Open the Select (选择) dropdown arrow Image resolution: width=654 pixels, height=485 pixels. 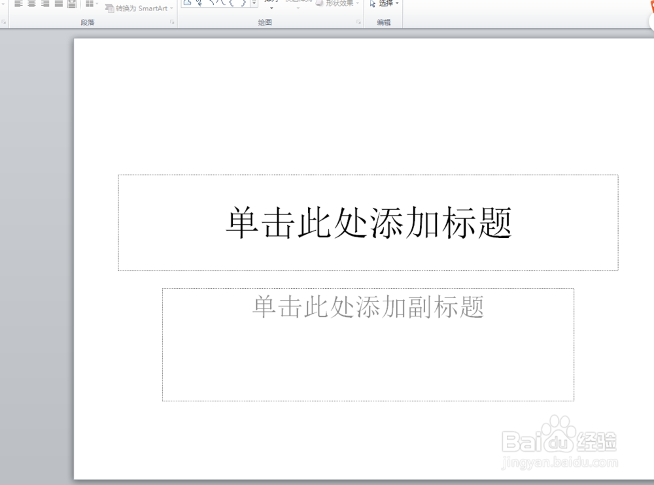pos(398,3)
